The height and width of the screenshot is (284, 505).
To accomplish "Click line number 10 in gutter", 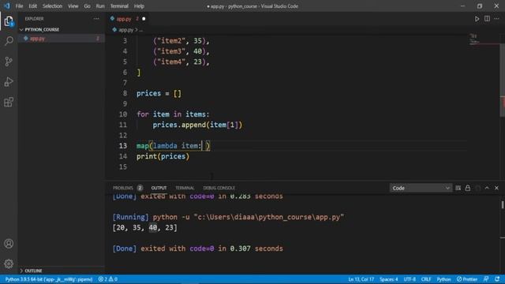I will [x=123, y=114].
